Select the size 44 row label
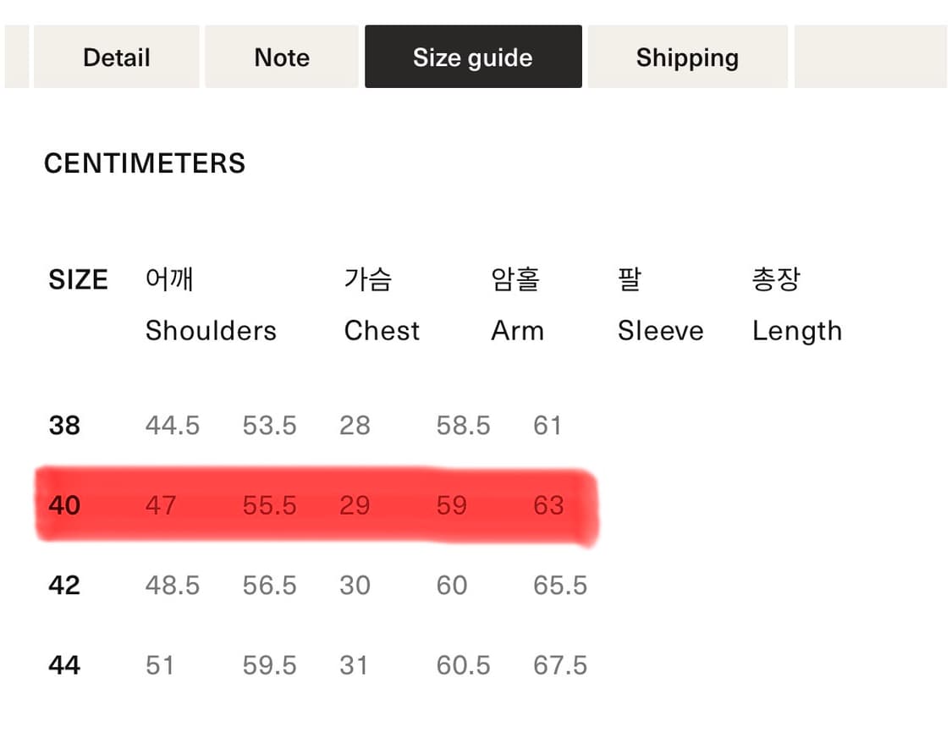 (63, 664)
